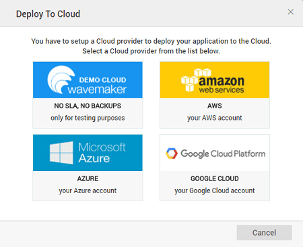Viewport: 303px width, 247px height.
Task: Click the Windows logo in Azure tile
Action: 61,153
